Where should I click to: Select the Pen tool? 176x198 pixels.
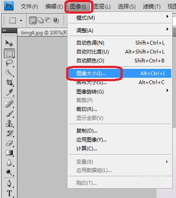pyautogui.click(x=9, y=183)
